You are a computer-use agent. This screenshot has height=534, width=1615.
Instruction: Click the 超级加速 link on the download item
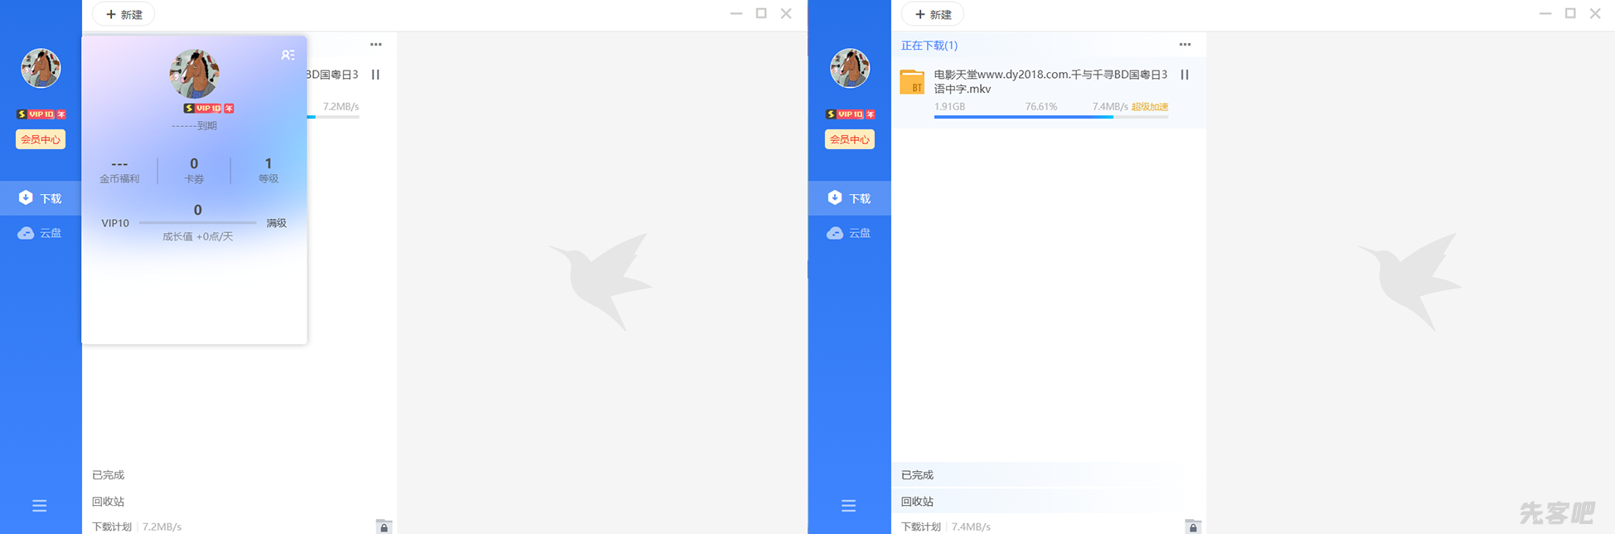pos(1150,107)
